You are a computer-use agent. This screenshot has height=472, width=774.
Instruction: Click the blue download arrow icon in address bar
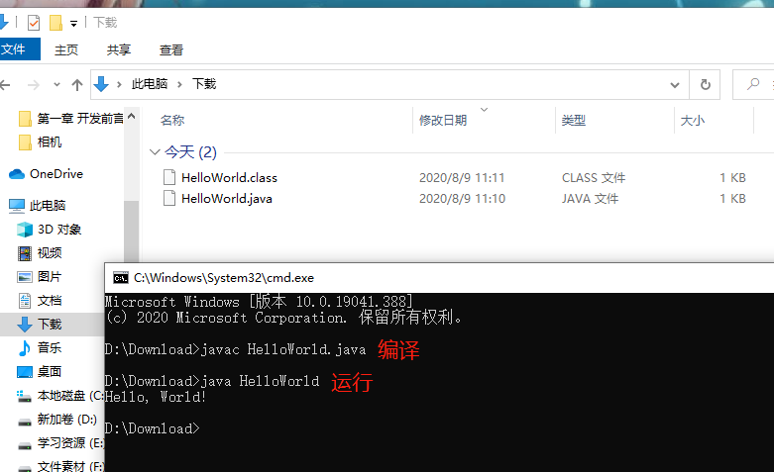coord(101,84)
